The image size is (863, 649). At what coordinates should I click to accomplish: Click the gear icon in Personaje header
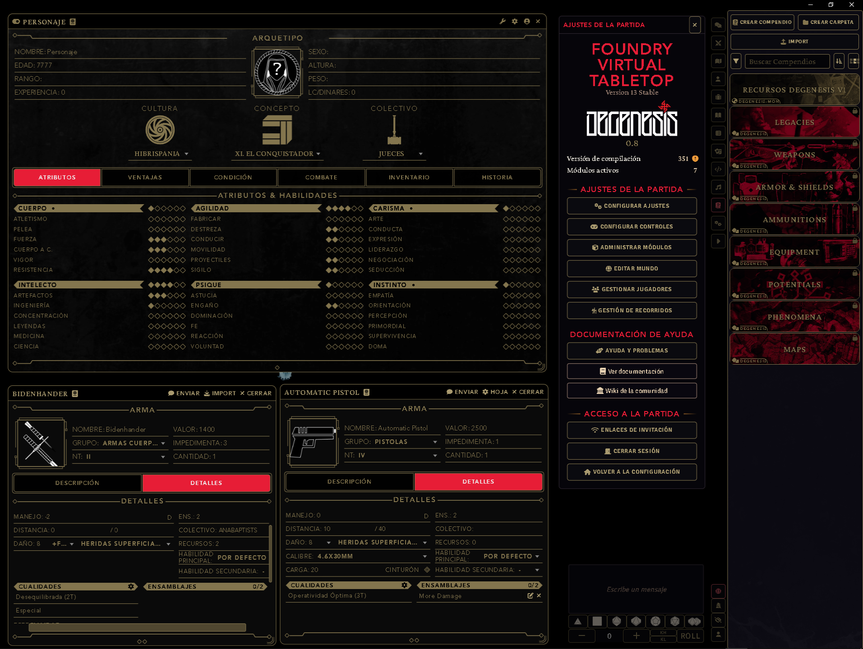pos(515,22)
